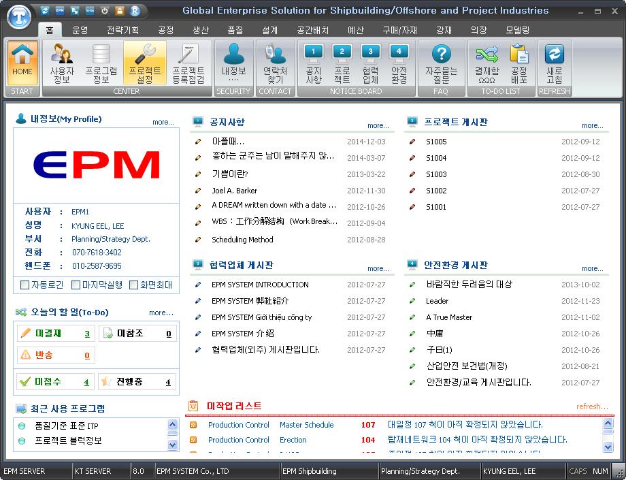Click the HOME ribbon button
Screen dimensions: 626x480
point(22,62)
